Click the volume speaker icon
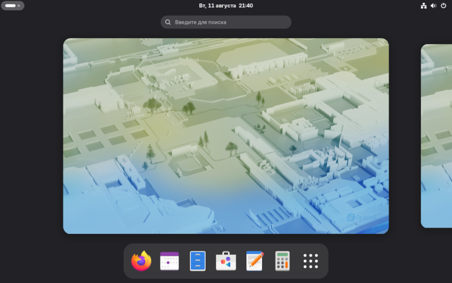This screenshot has height=283, width=452. point(433,5)
